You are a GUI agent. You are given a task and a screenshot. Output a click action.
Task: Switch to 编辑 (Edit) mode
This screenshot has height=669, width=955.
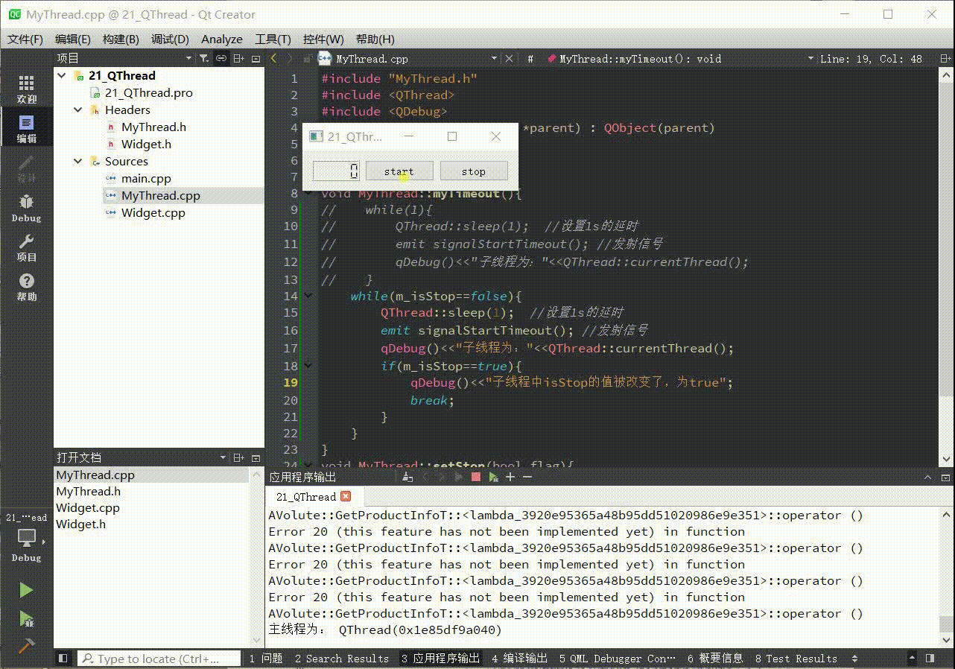[27, 129]
